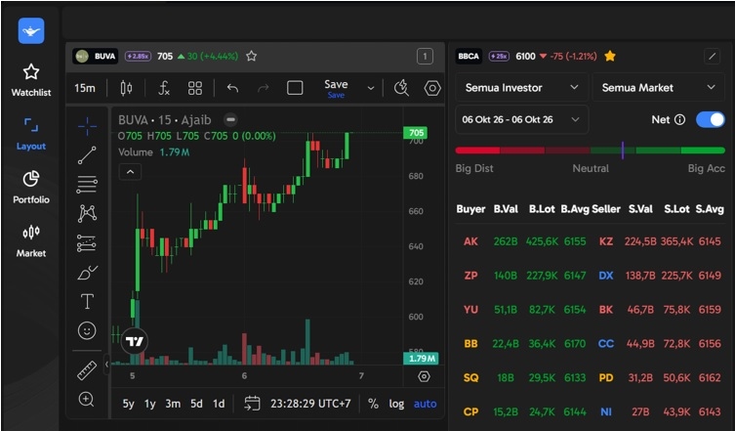Open the fx indicators menu

coord(163,88)
